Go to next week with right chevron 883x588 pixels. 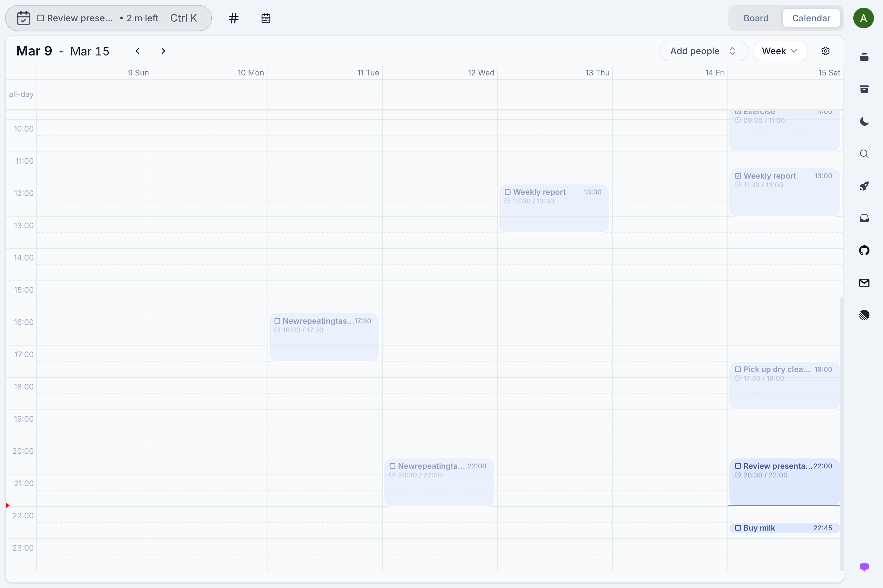pyautogui.click(x=163, y=51)
